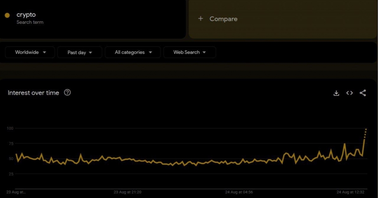Viewport: 378px width, 198px height.
Task: Select the Interest over time heading
Action: point(33,93)
